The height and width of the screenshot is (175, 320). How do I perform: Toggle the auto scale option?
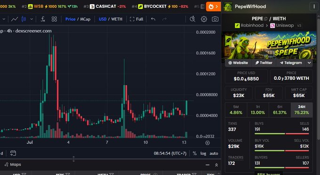point(214,153)
